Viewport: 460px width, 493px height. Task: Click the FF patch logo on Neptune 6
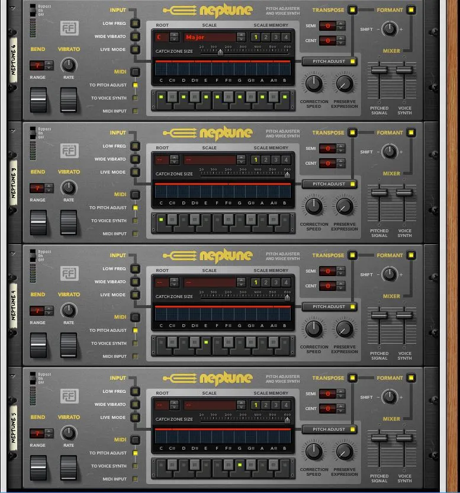click(x=69, y=28)
